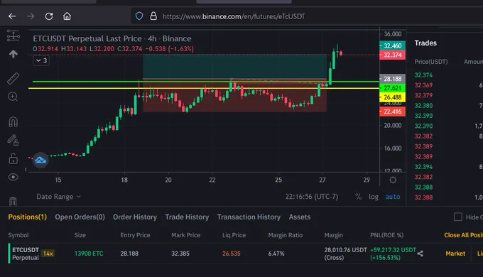
Task: Select the Fibonacci/channel drawing tool
Action: tap(13, 36)
